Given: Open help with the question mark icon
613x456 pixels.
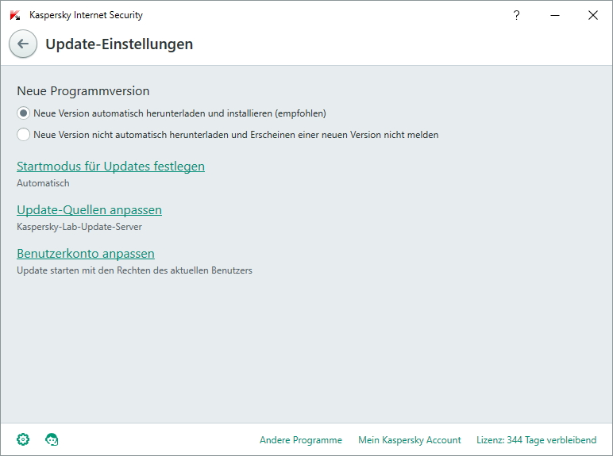Looking at the screenshot, I should 516,15.
